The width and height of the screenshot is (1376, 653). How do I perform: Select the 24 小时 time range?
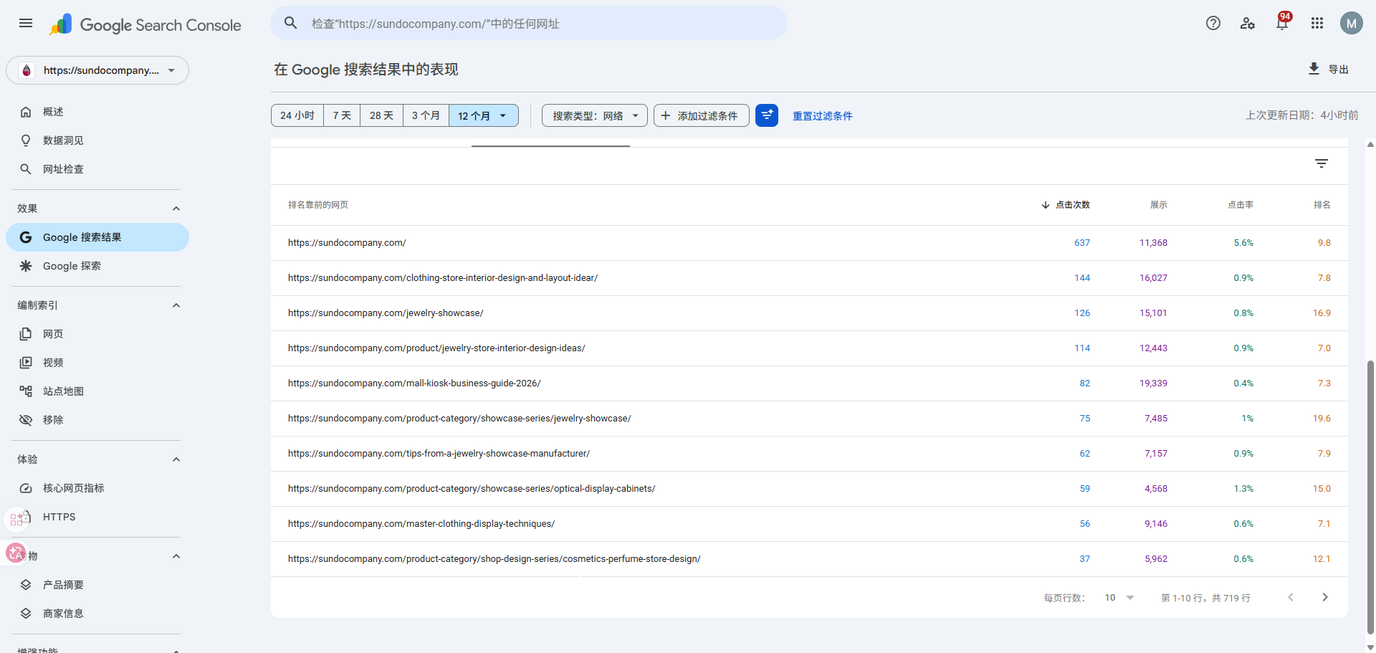tap(297, 115)
